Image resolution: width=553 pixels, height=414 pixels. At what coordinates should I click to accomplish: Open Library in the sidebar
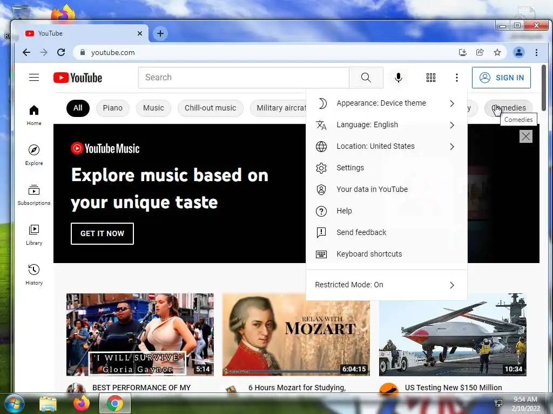click(x=34, y=235)
